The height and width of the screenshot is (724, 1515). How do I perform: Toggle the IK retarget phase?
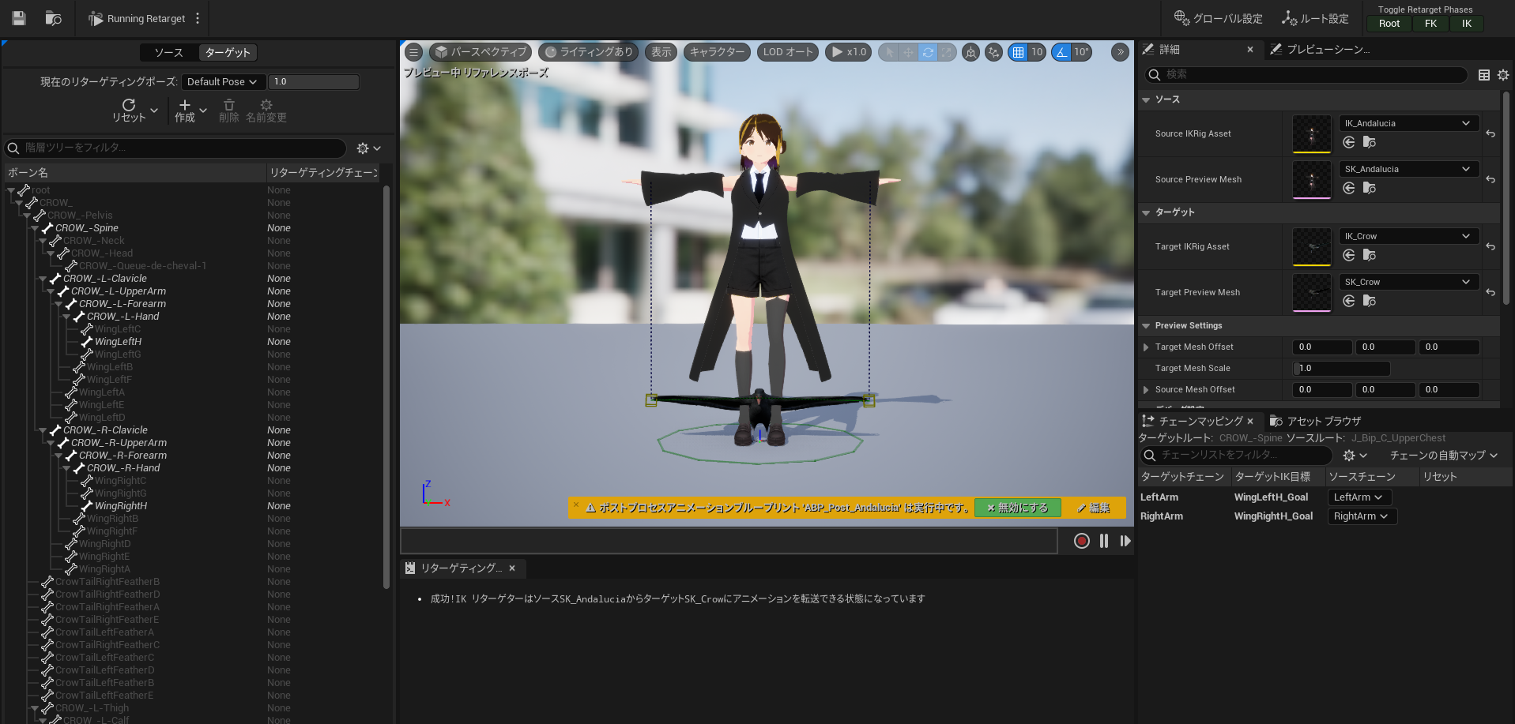pyautogui.click(x=1466, y=24)
